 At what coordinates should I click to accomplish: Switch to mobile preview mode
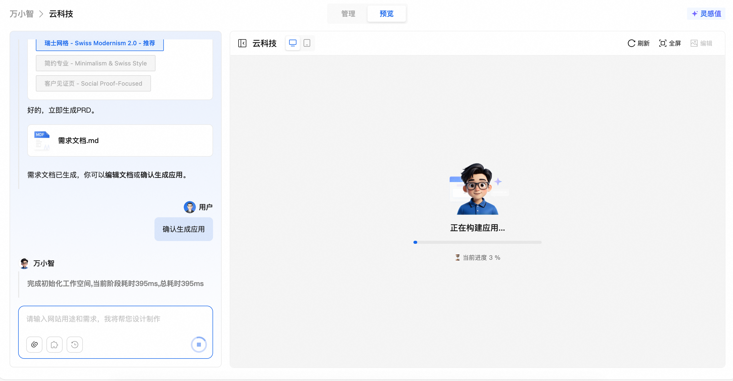click(x=307, y=43)
